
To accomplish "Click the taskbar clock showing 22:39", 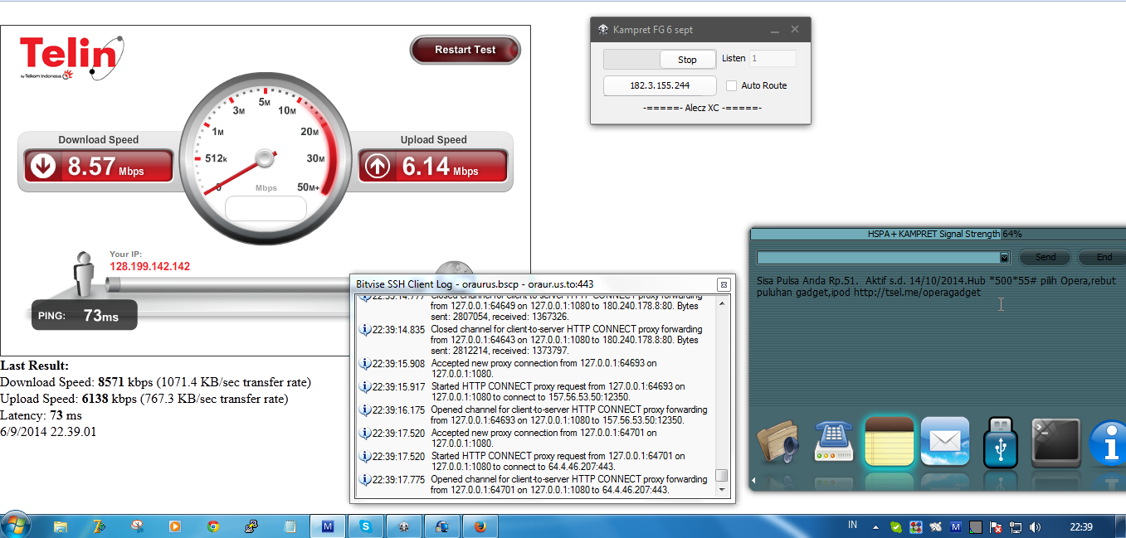I will coord(1081,526).
